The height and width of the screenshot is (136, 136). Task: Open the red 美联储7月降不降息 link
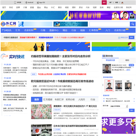point(28,37)
